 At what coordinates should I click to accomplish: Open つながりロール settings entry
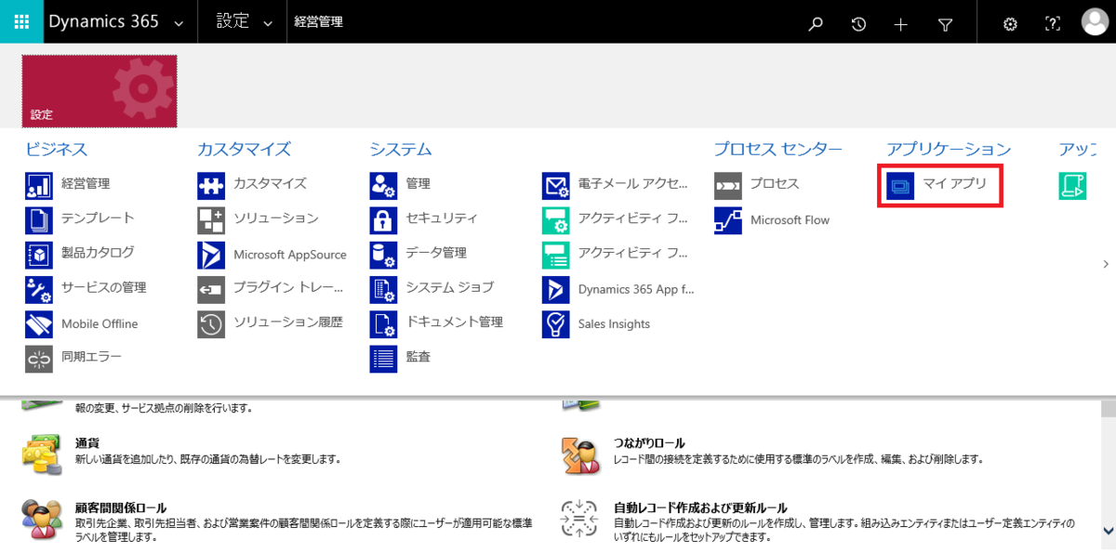click(649, 443)
